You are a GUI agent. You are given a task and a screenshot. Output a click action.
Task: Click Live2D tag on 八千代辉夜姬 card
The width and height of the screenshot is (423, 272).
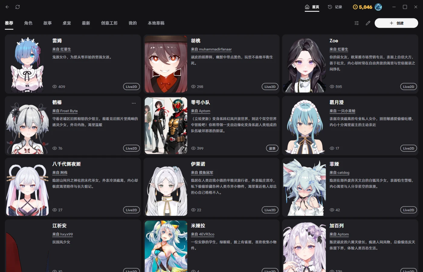[131, 210]
